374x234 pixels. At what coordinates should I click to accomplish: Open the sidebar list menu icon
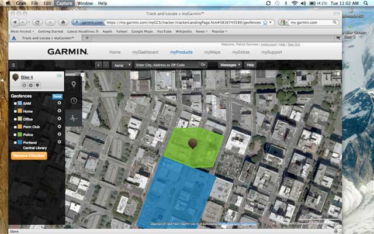(x=13, y=65)
